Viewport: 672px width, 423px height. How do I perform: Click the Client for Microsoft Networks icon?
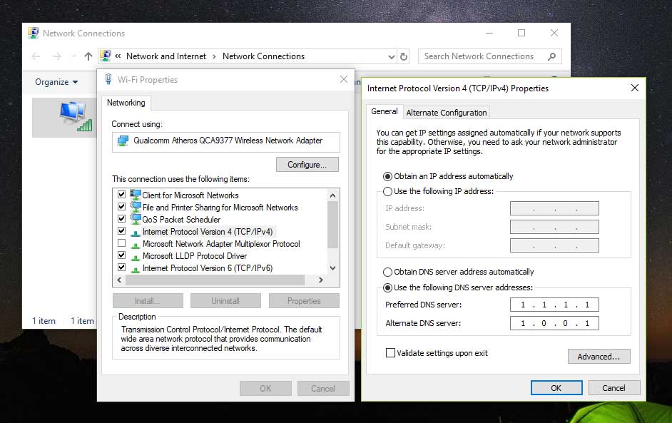pos(136,195)
